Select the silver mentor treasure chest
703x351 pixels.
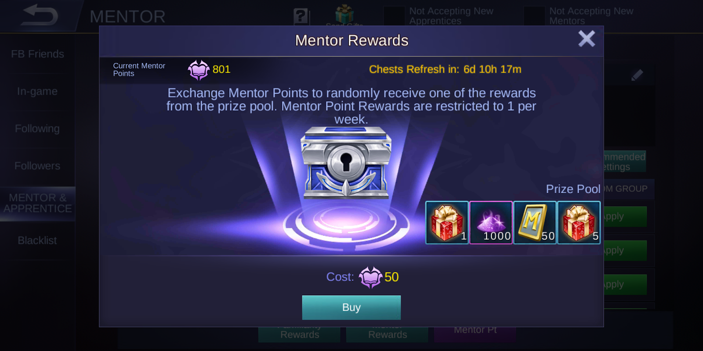tap(346, 162)
